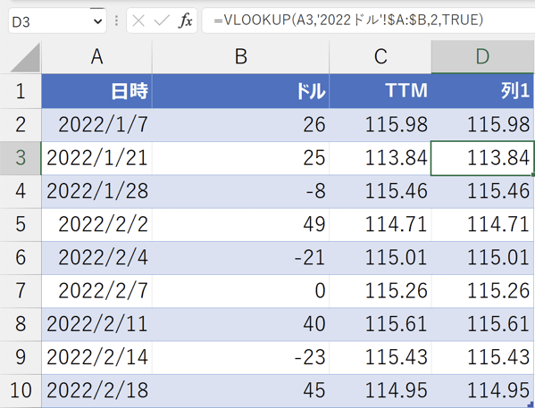The height and width of the screenshot is (408, 535).
Task: Select column C header
Action: point(380,56)
